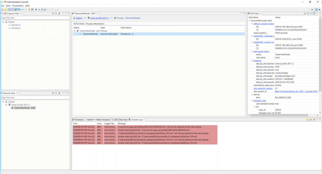
Task: Select Domain 3 in Logical View
Action: tap(16, 28)
